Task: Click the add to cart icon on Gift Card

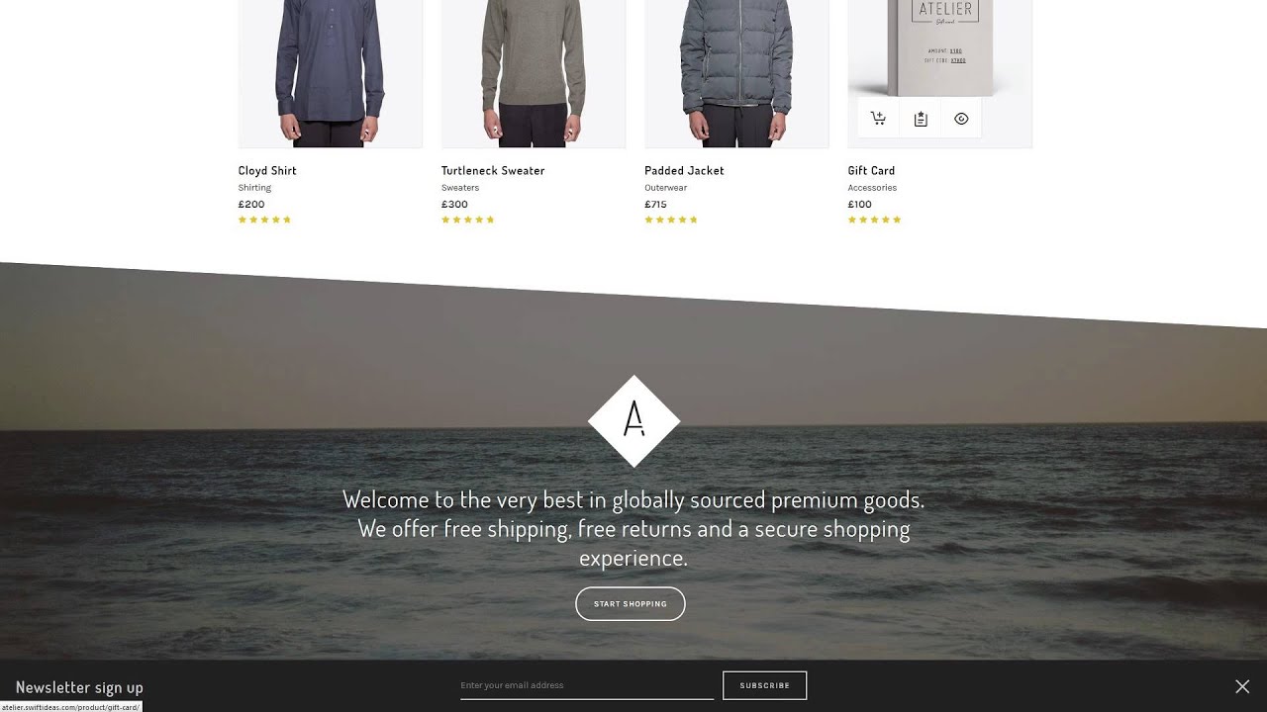Action: (x=878, y=119)
